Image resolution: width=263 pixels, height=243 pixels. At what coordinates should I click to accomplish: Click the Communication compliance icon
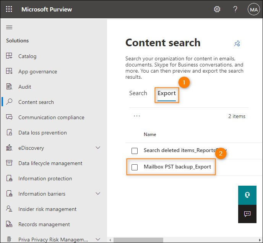(9, 117)
